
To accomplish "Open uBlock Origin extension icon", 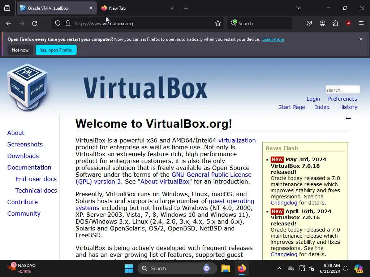I will click(348, 23).
